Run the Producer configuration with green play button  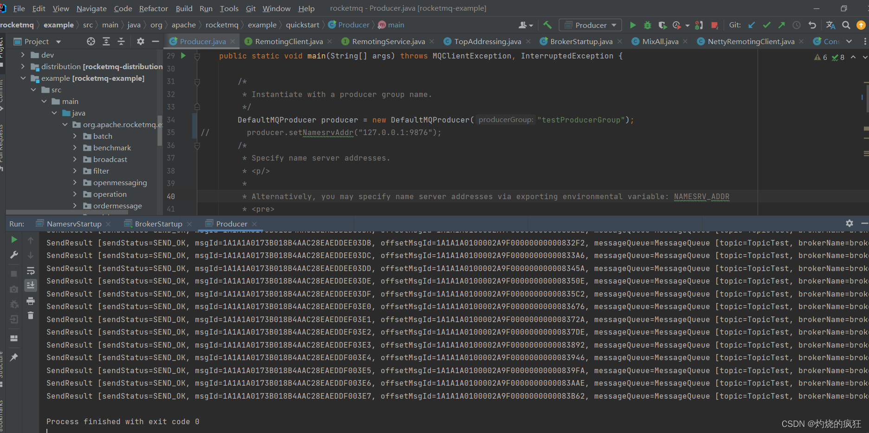pyautogui.click(x=633, y=25)
